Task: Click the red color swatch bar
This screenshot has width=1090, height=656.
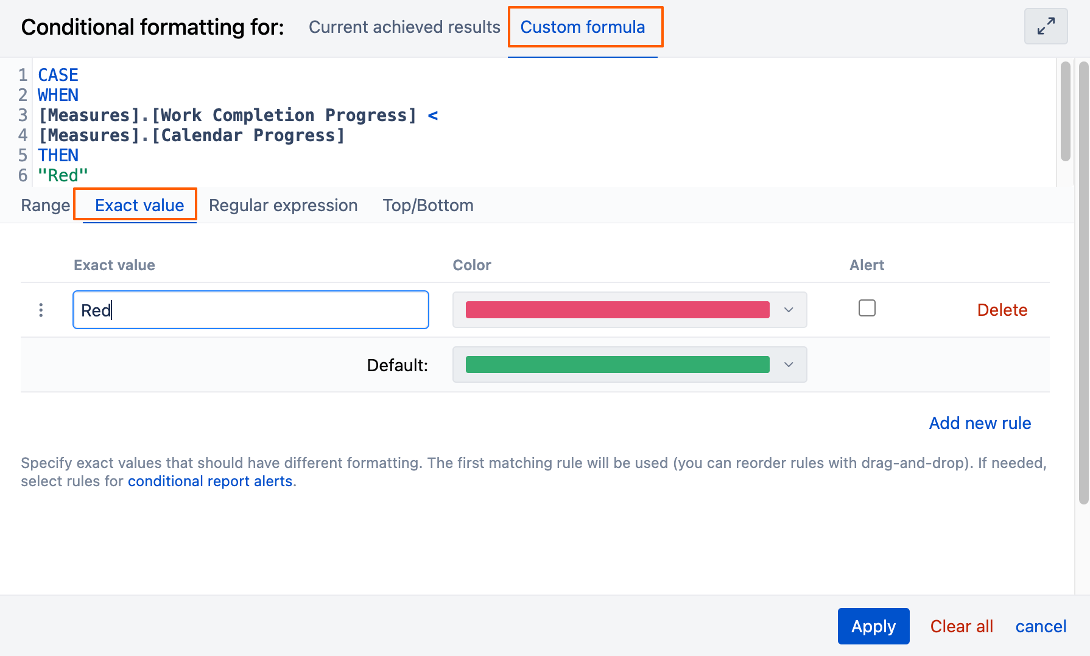Action: tap(617, 310)
